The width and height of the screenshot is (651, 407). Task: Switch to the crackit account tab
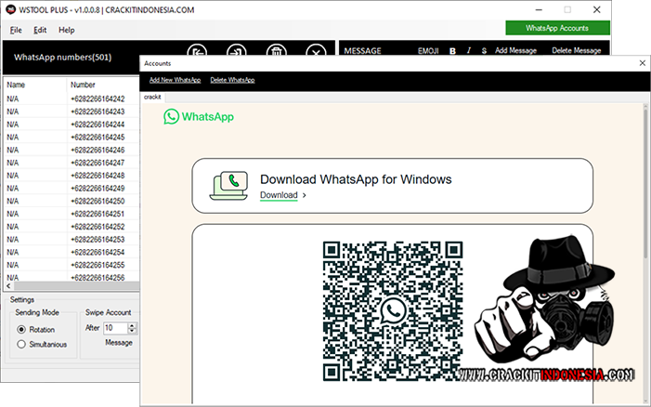point(152,96)
